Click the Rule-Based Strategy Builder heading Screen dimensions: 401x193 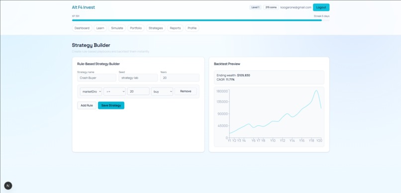99,64
